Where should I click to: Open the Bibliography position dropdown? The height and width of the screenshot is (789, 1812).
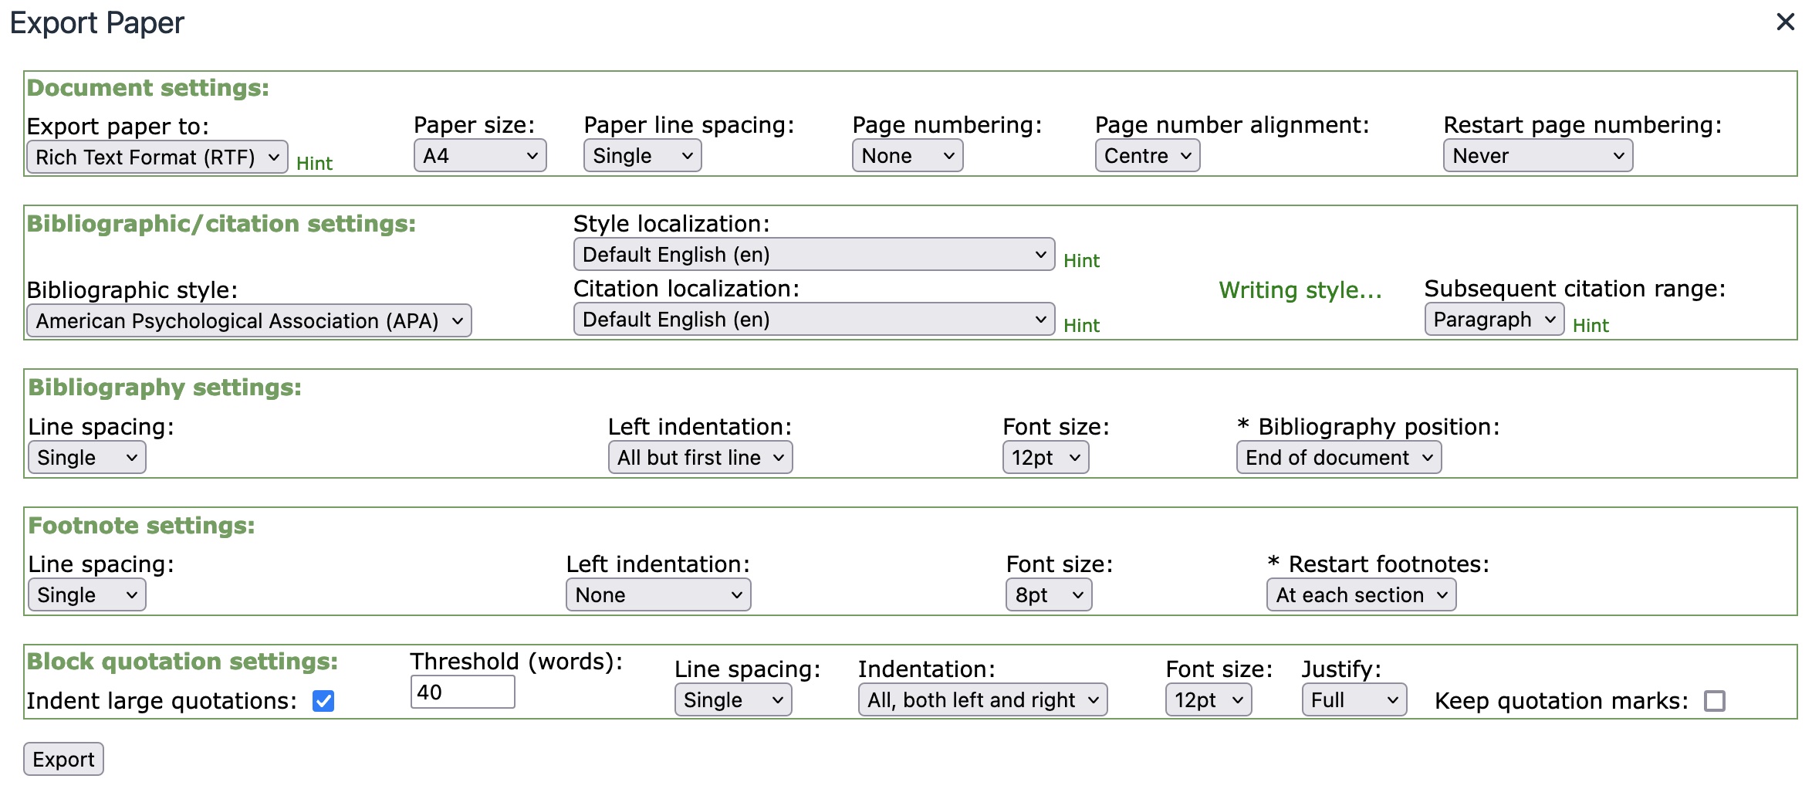[1337, 457]
